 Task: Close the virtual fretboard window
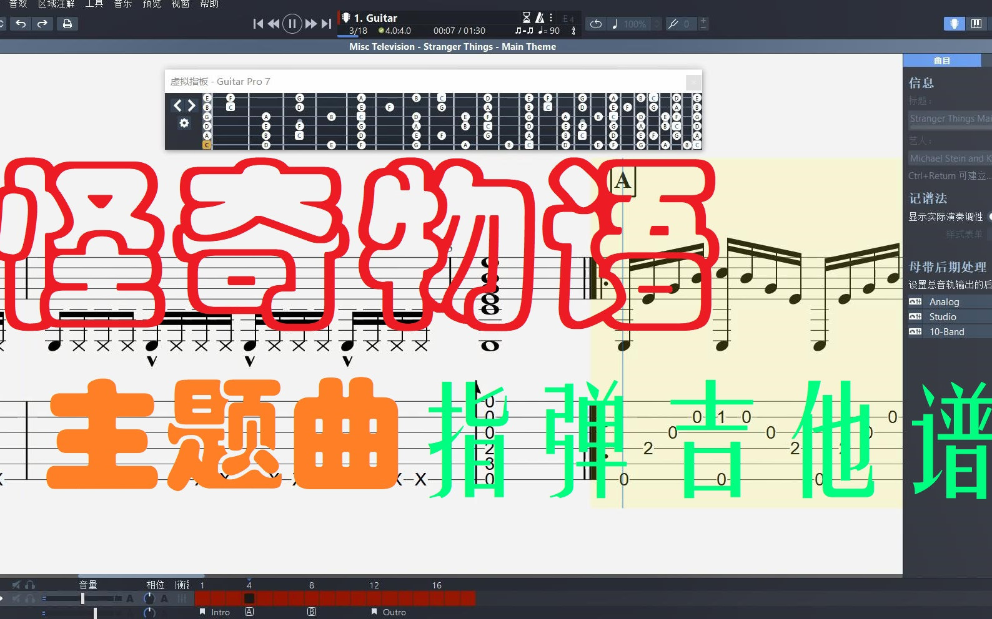coord(693,82)
